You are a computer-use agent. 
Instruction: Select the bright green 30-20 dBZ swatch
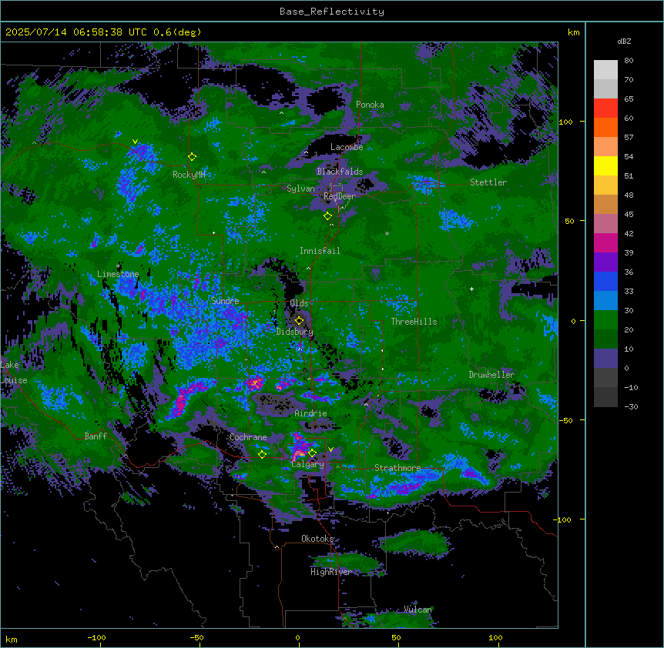click(605, 320)
